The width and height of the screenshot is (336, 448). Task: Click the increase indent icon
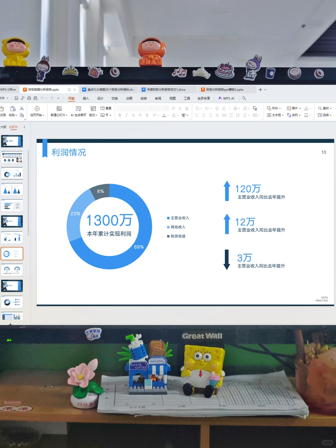tap(224, 108)
